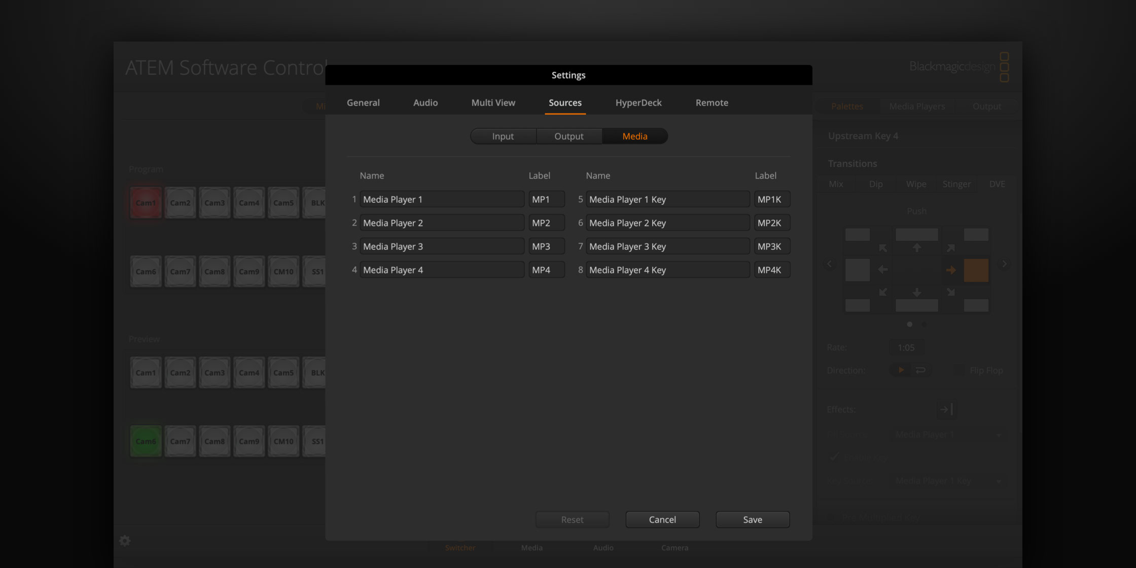Open the settings gear in bottom-left corner

coord(125,541)
